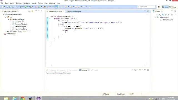Toggle Hide Local Types in Outline
Viewport: 178px width, 100px height.
172,15
